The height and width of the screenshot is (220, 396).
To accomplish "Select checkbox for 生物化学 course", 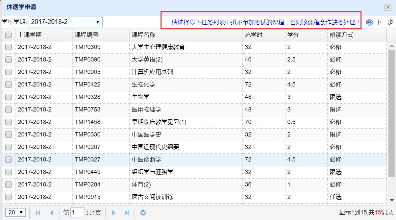I will pyautogui.click(x=9, y=85).
